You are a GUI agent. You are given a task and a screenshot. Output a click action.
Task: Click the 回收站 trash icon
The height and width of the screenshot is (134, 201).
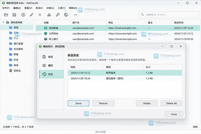[11, 71]
